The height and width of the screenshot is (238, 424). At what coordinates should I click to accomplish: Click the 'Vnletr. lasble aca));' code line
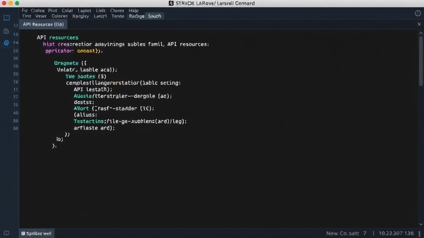tap(87, 69)
